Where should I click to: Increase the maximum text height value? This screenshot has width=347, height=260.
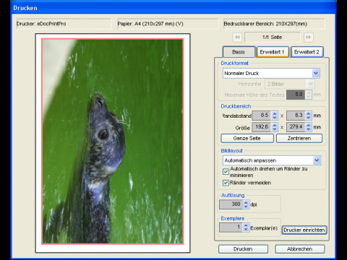click(309, 92)
